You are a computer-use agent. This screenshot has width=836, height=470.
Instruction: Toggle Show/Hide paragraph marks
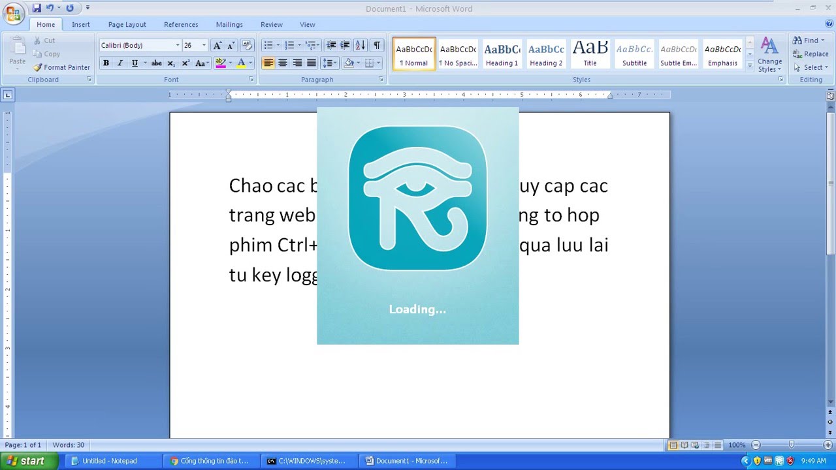(377, 46)
